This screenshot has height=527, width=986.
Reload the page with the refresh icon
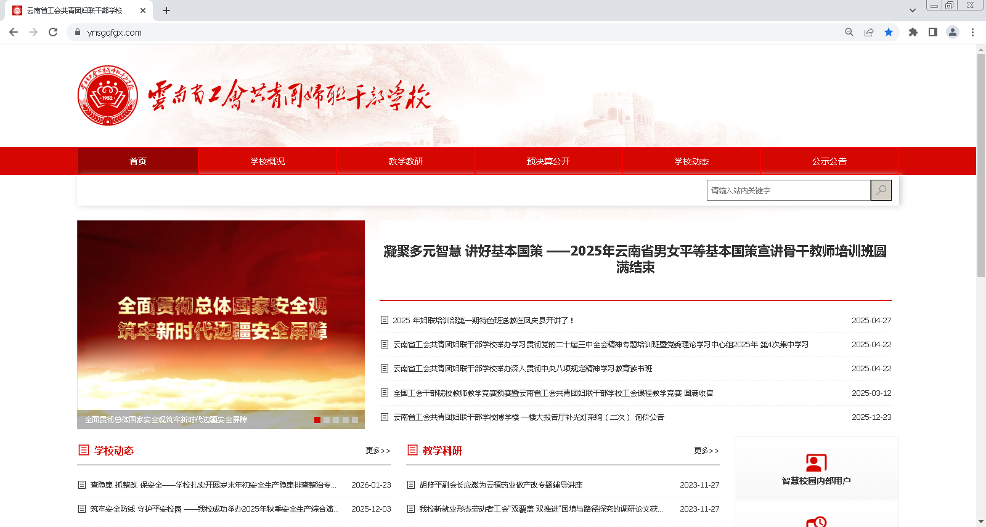(53, 32)
